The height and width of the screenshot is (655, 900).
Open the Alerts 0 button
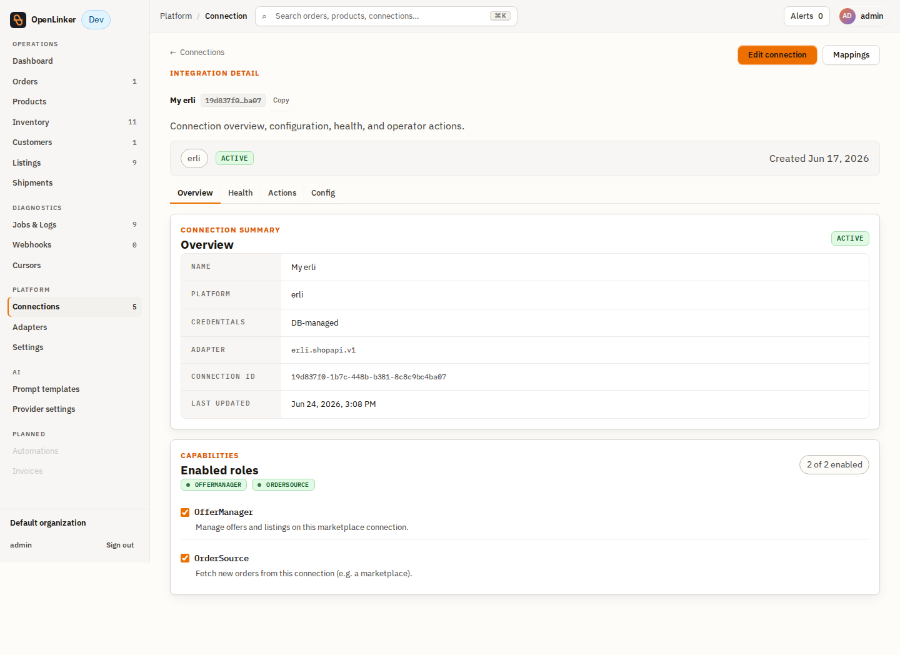pyautogui.click(x=807, y=16)
